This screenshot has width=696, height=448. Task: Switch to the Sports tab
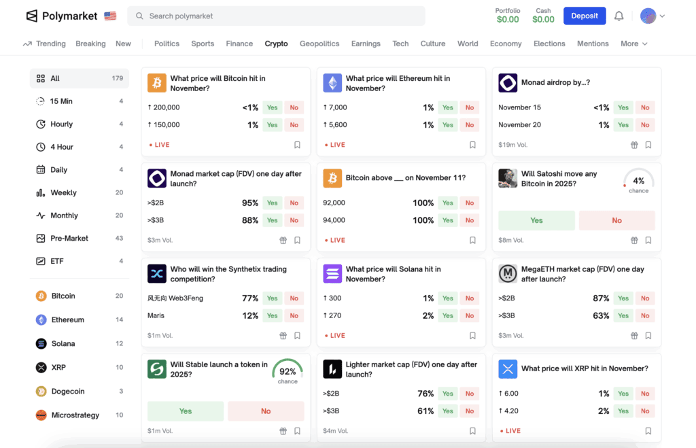[203, 43]
